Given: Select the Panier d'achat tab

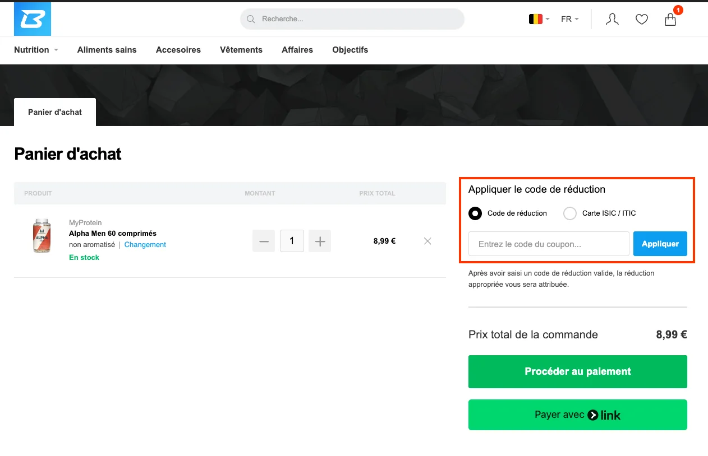Looking at the screenshot, I should click(55, 112).
